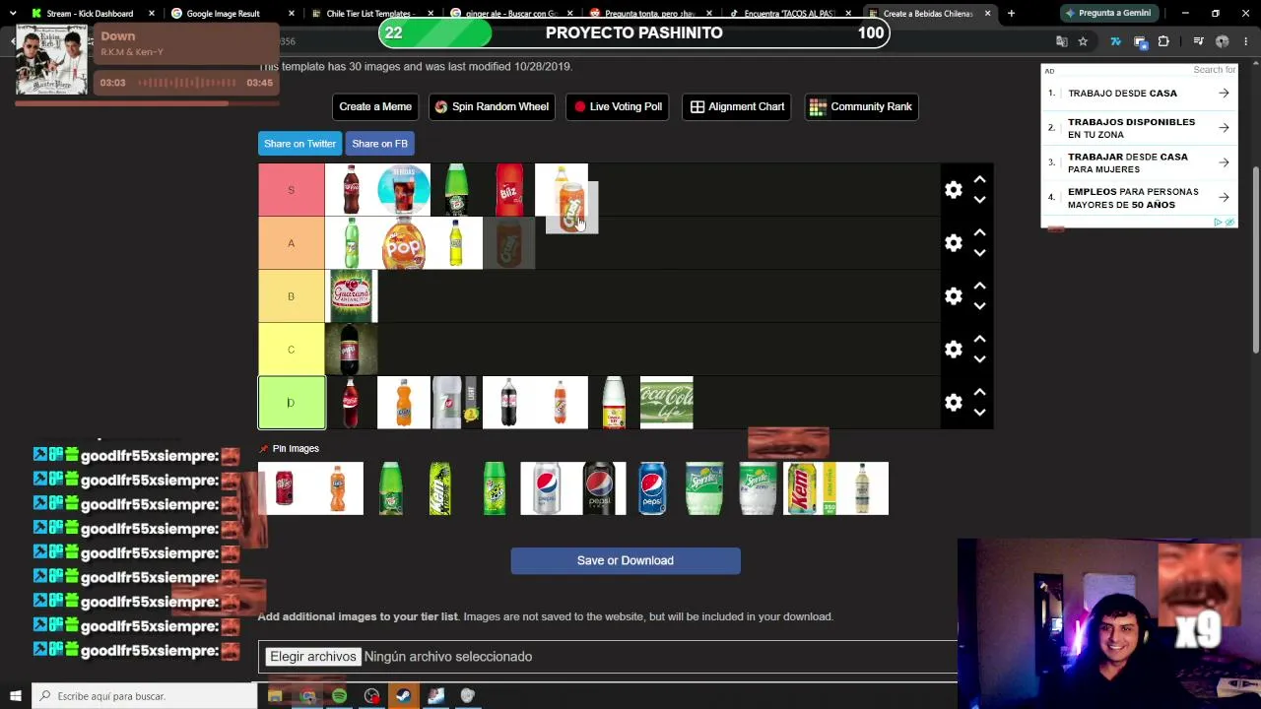Select the A tier label
The width and height of the screenshot is (1261, 709).
point(292,243)
